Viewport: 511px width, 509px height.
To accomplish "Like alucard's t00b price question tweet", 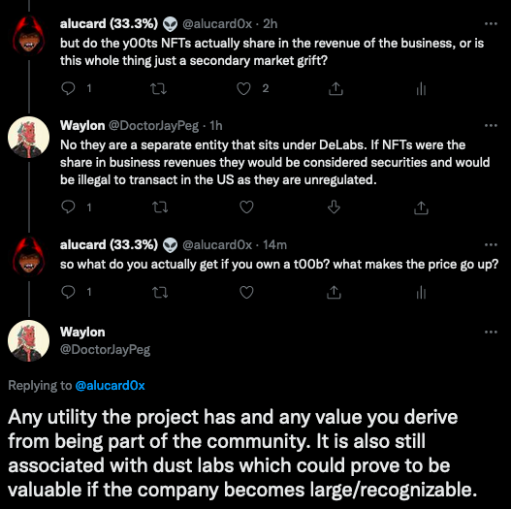I will click(246, 292).
